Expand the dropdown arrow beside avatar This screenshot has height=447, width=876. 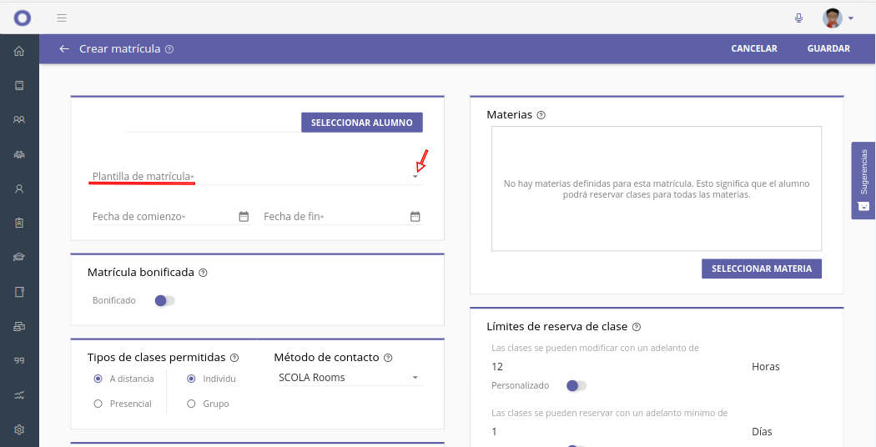[x=851, y=18]
